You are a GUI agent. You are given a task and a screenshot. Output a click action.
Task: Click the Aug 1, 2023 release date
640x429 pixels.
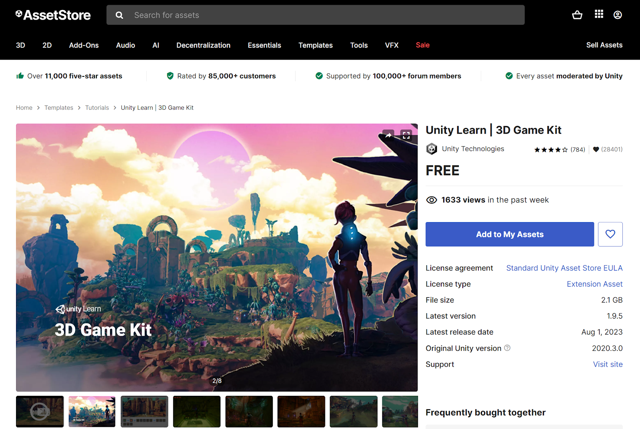[602, 332]
